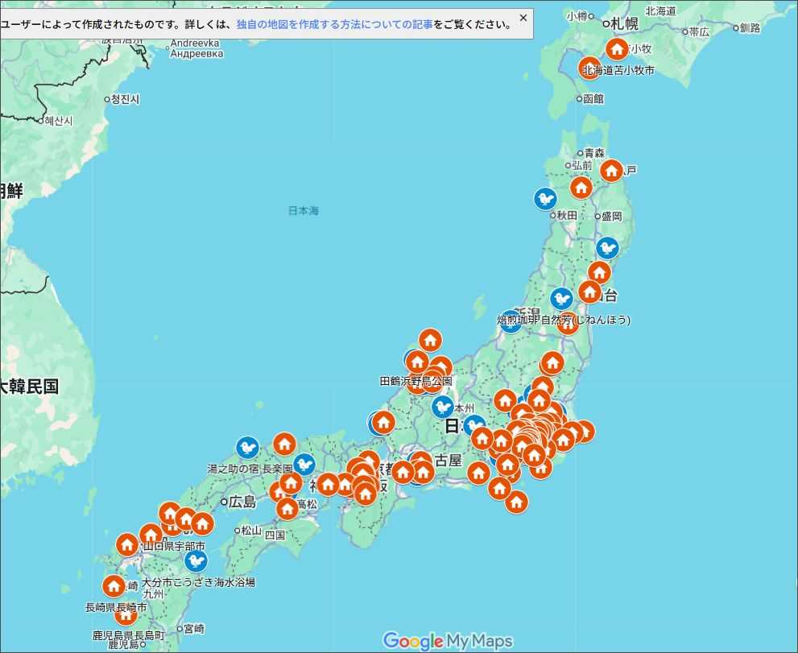The image size is (798, 653).
Task: Click the 札幌 city label
Action: pos(624,23)
